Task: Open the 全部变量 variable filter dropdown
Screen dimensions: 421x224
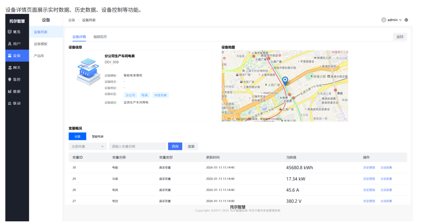Action: 87,146
